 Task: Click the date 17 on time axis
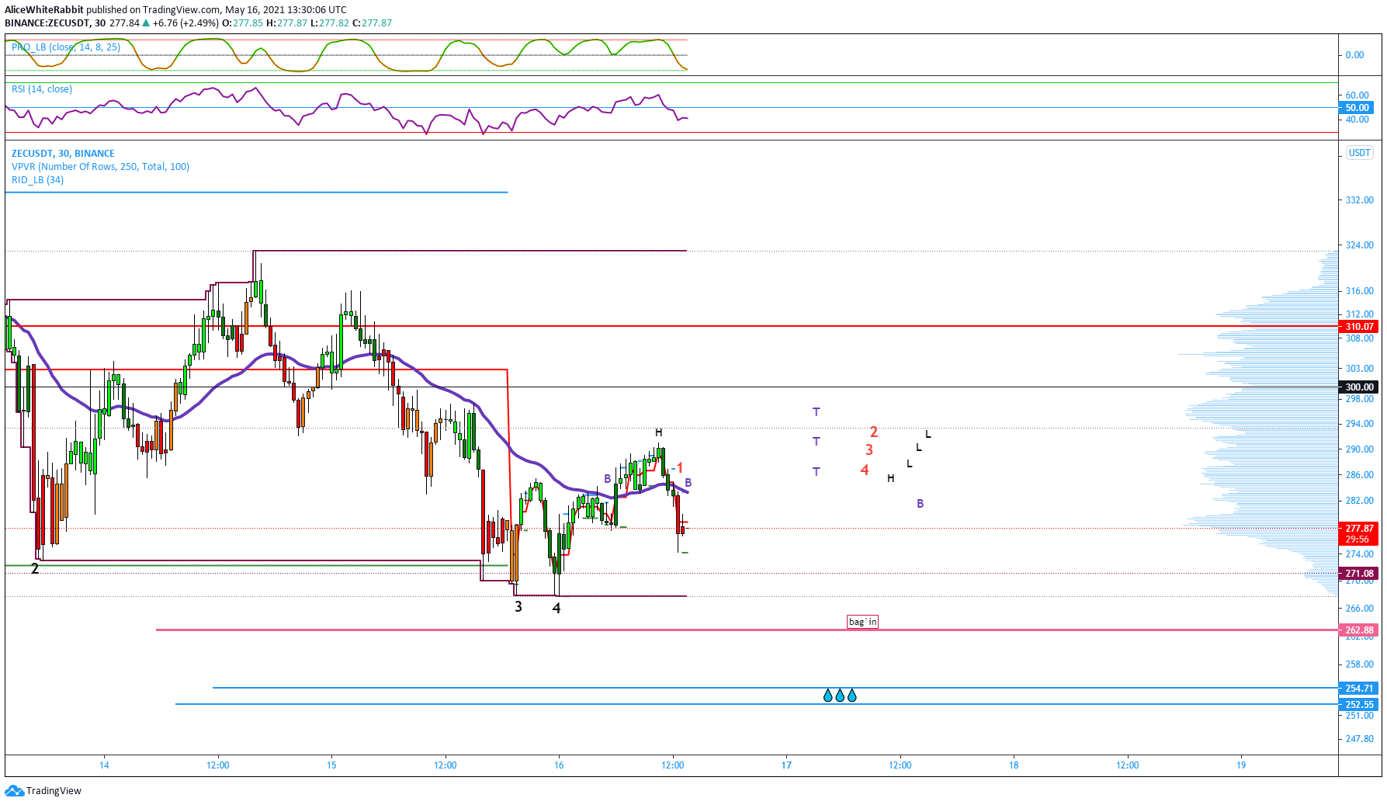pyautogui.click(x=786, y=765)
